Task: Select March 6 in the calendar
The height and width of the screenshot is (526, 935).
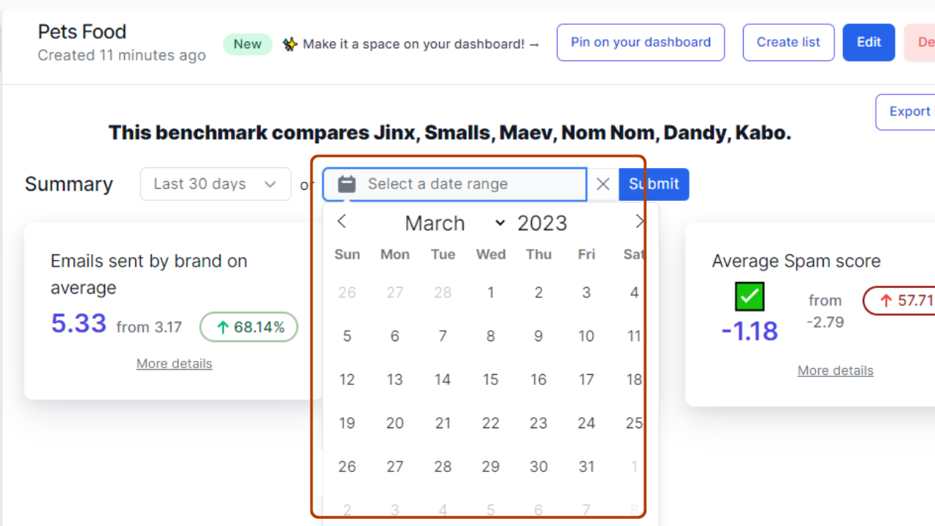Action: (x=395, y=336)
